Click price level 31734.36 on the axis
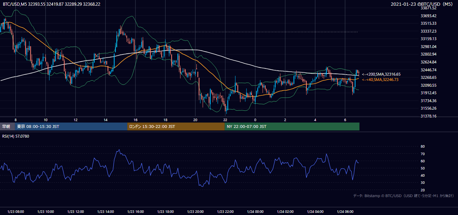This screenshot has width=458, height=215. coord(428,101)
